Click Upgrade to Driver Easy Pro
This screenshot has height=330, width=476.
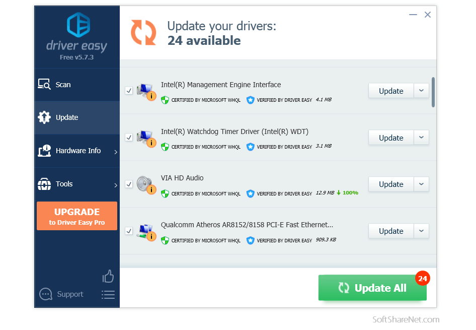[77, 216]
